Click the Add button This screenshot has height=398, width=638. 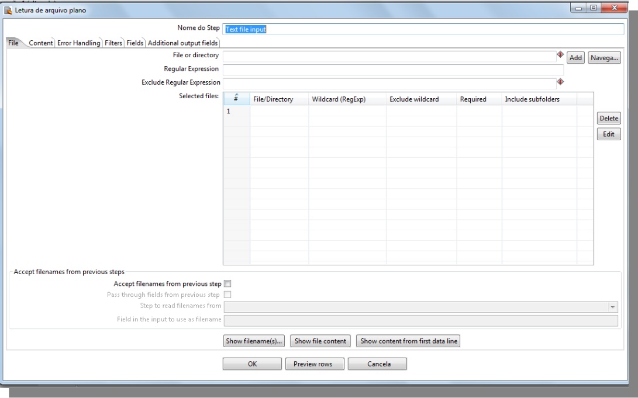pos(575,57)
